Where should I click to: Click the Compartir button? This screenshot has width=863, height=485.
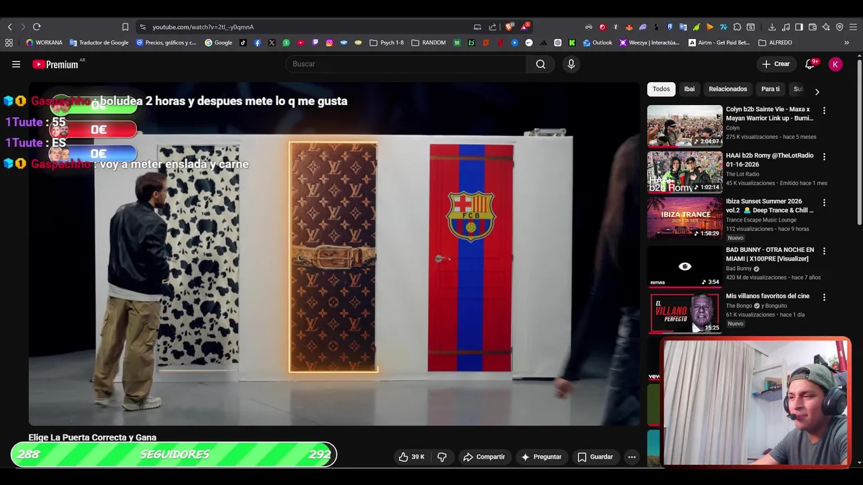coord(484,457)
